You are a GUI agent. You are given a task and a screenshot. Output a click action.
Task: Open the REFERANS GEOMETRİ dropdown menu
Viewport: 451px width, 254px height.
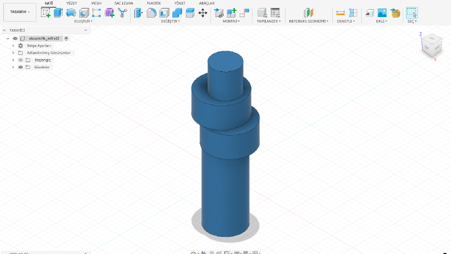coord(309,21)
